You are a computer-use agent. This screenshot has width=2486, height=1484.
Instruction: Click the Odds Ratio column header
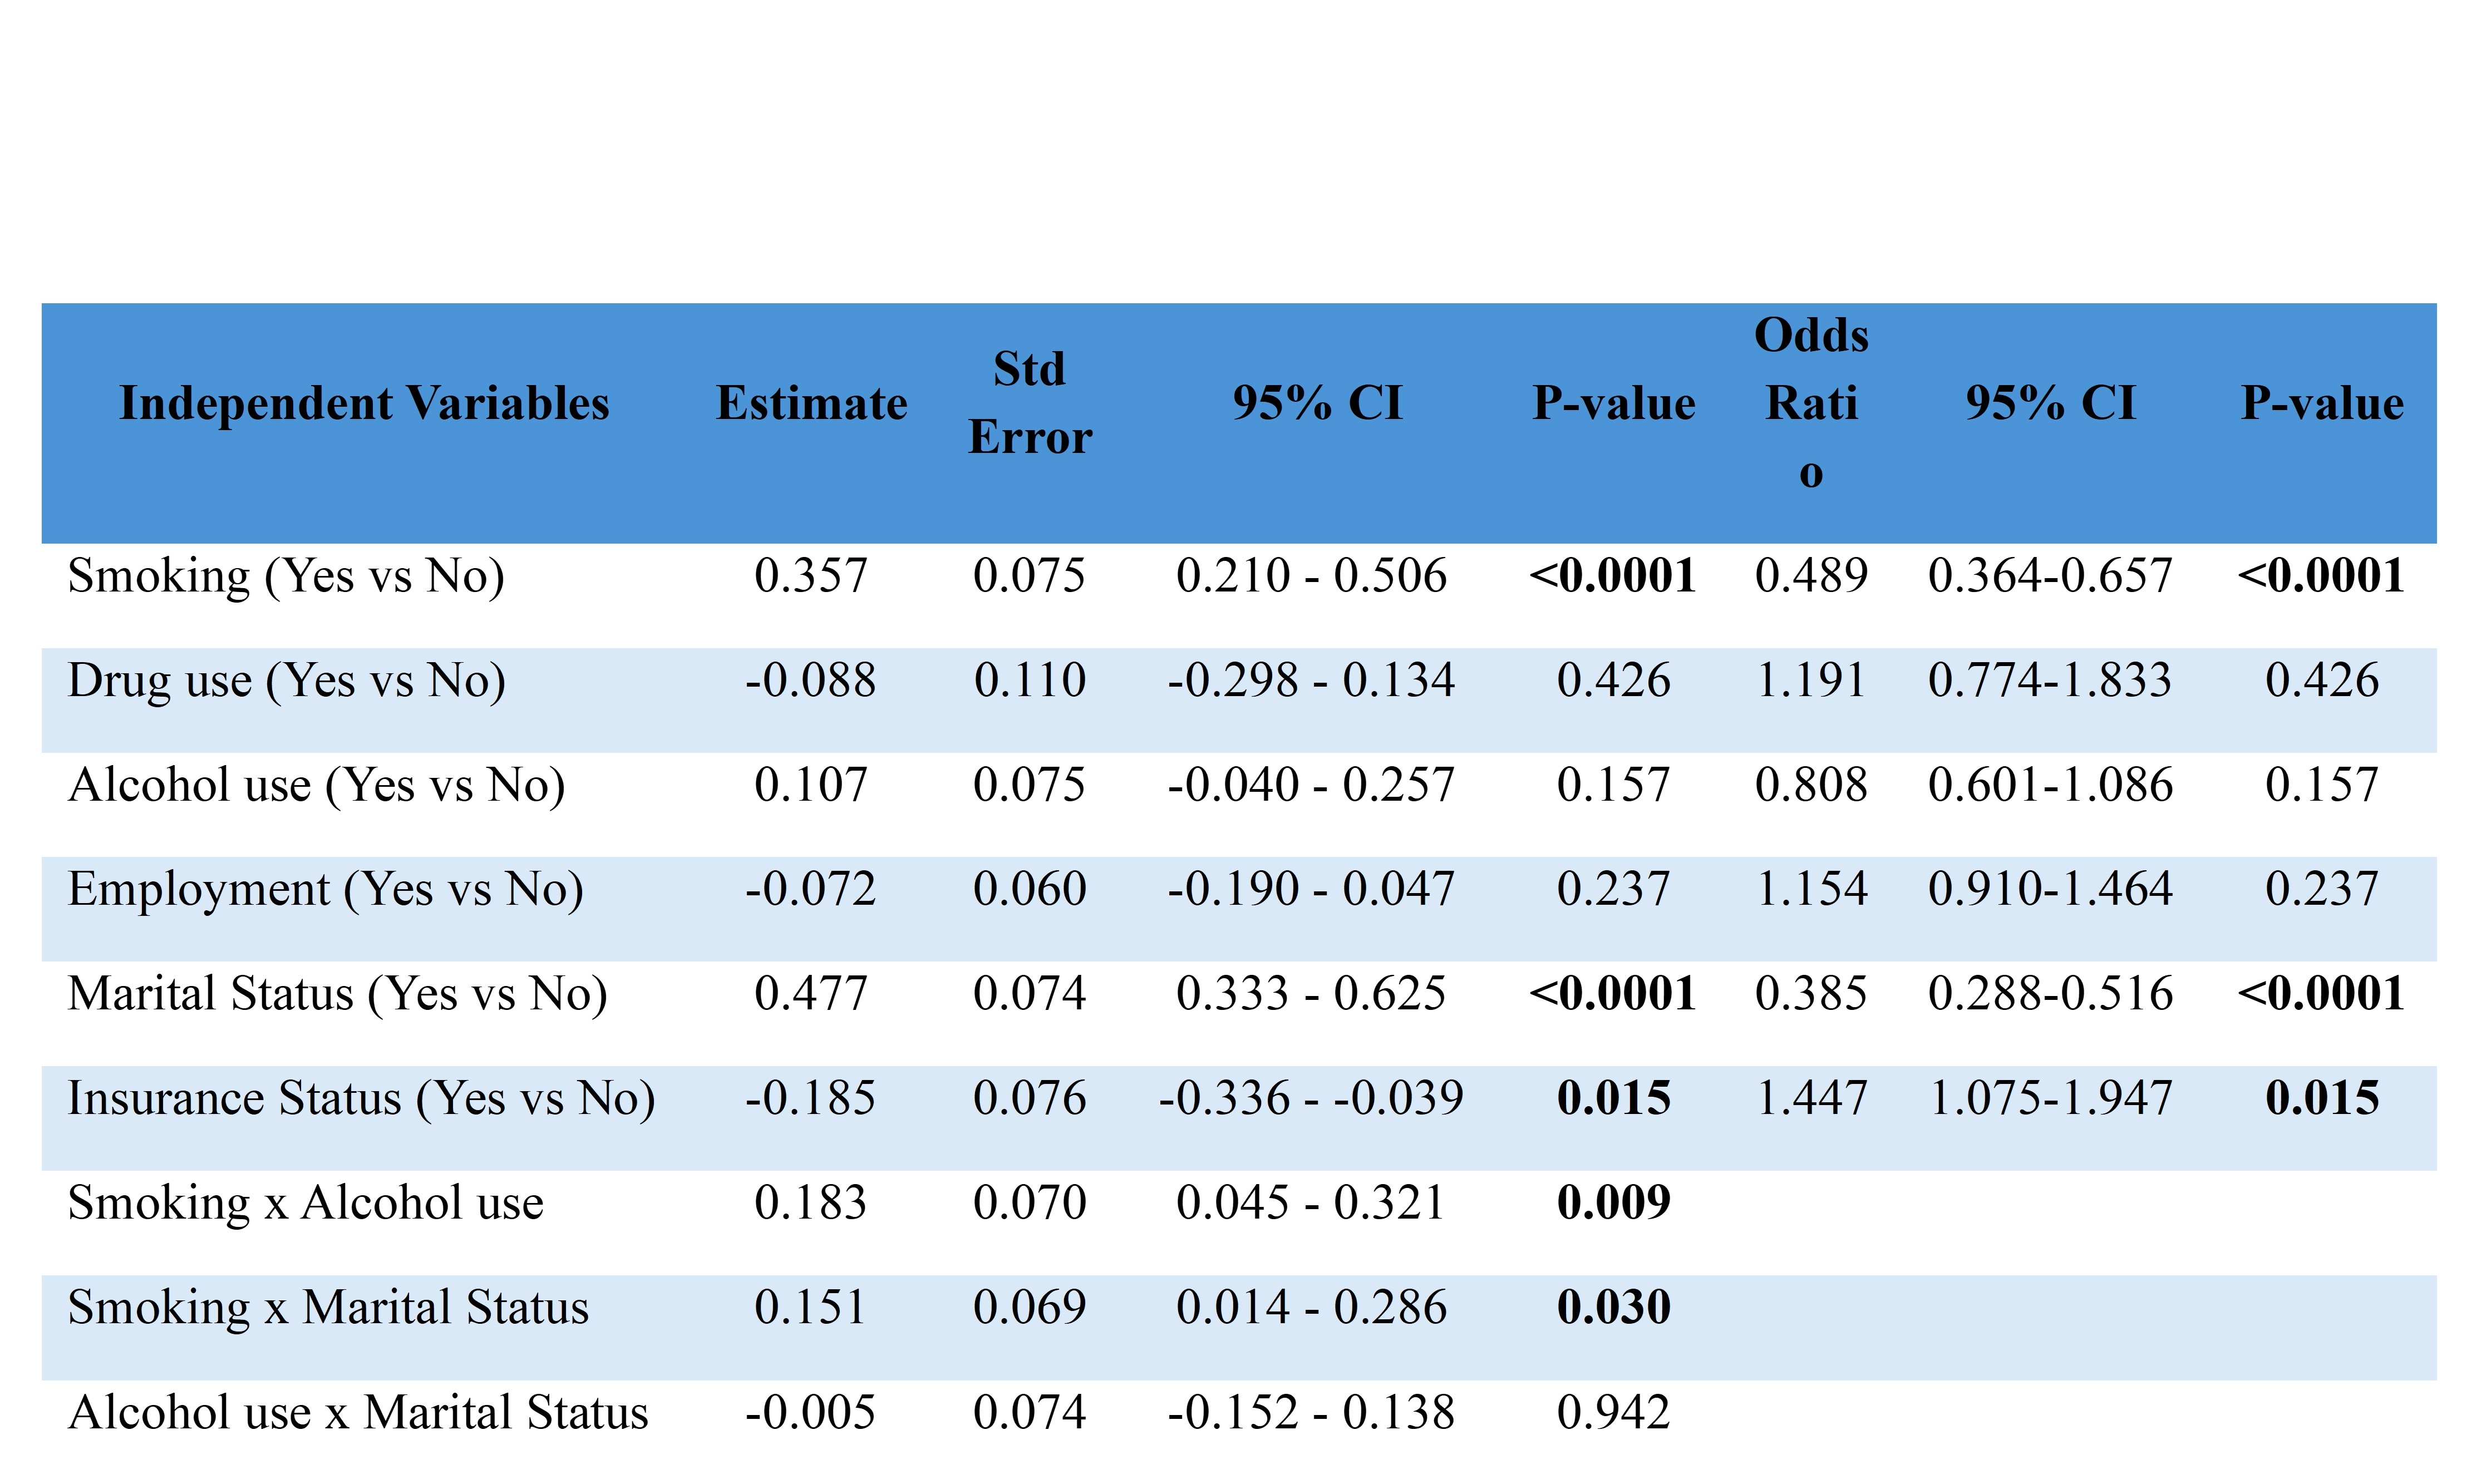click(x=1811, y=403)
